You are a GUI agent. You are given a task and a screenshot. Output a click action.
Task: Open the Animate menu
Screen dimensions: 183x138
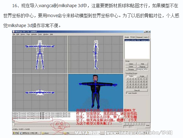[34, 34]
